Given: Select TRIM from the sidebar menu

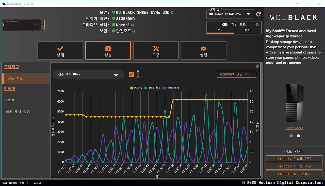Looking at the screenshot, I should tap(10, 100).
